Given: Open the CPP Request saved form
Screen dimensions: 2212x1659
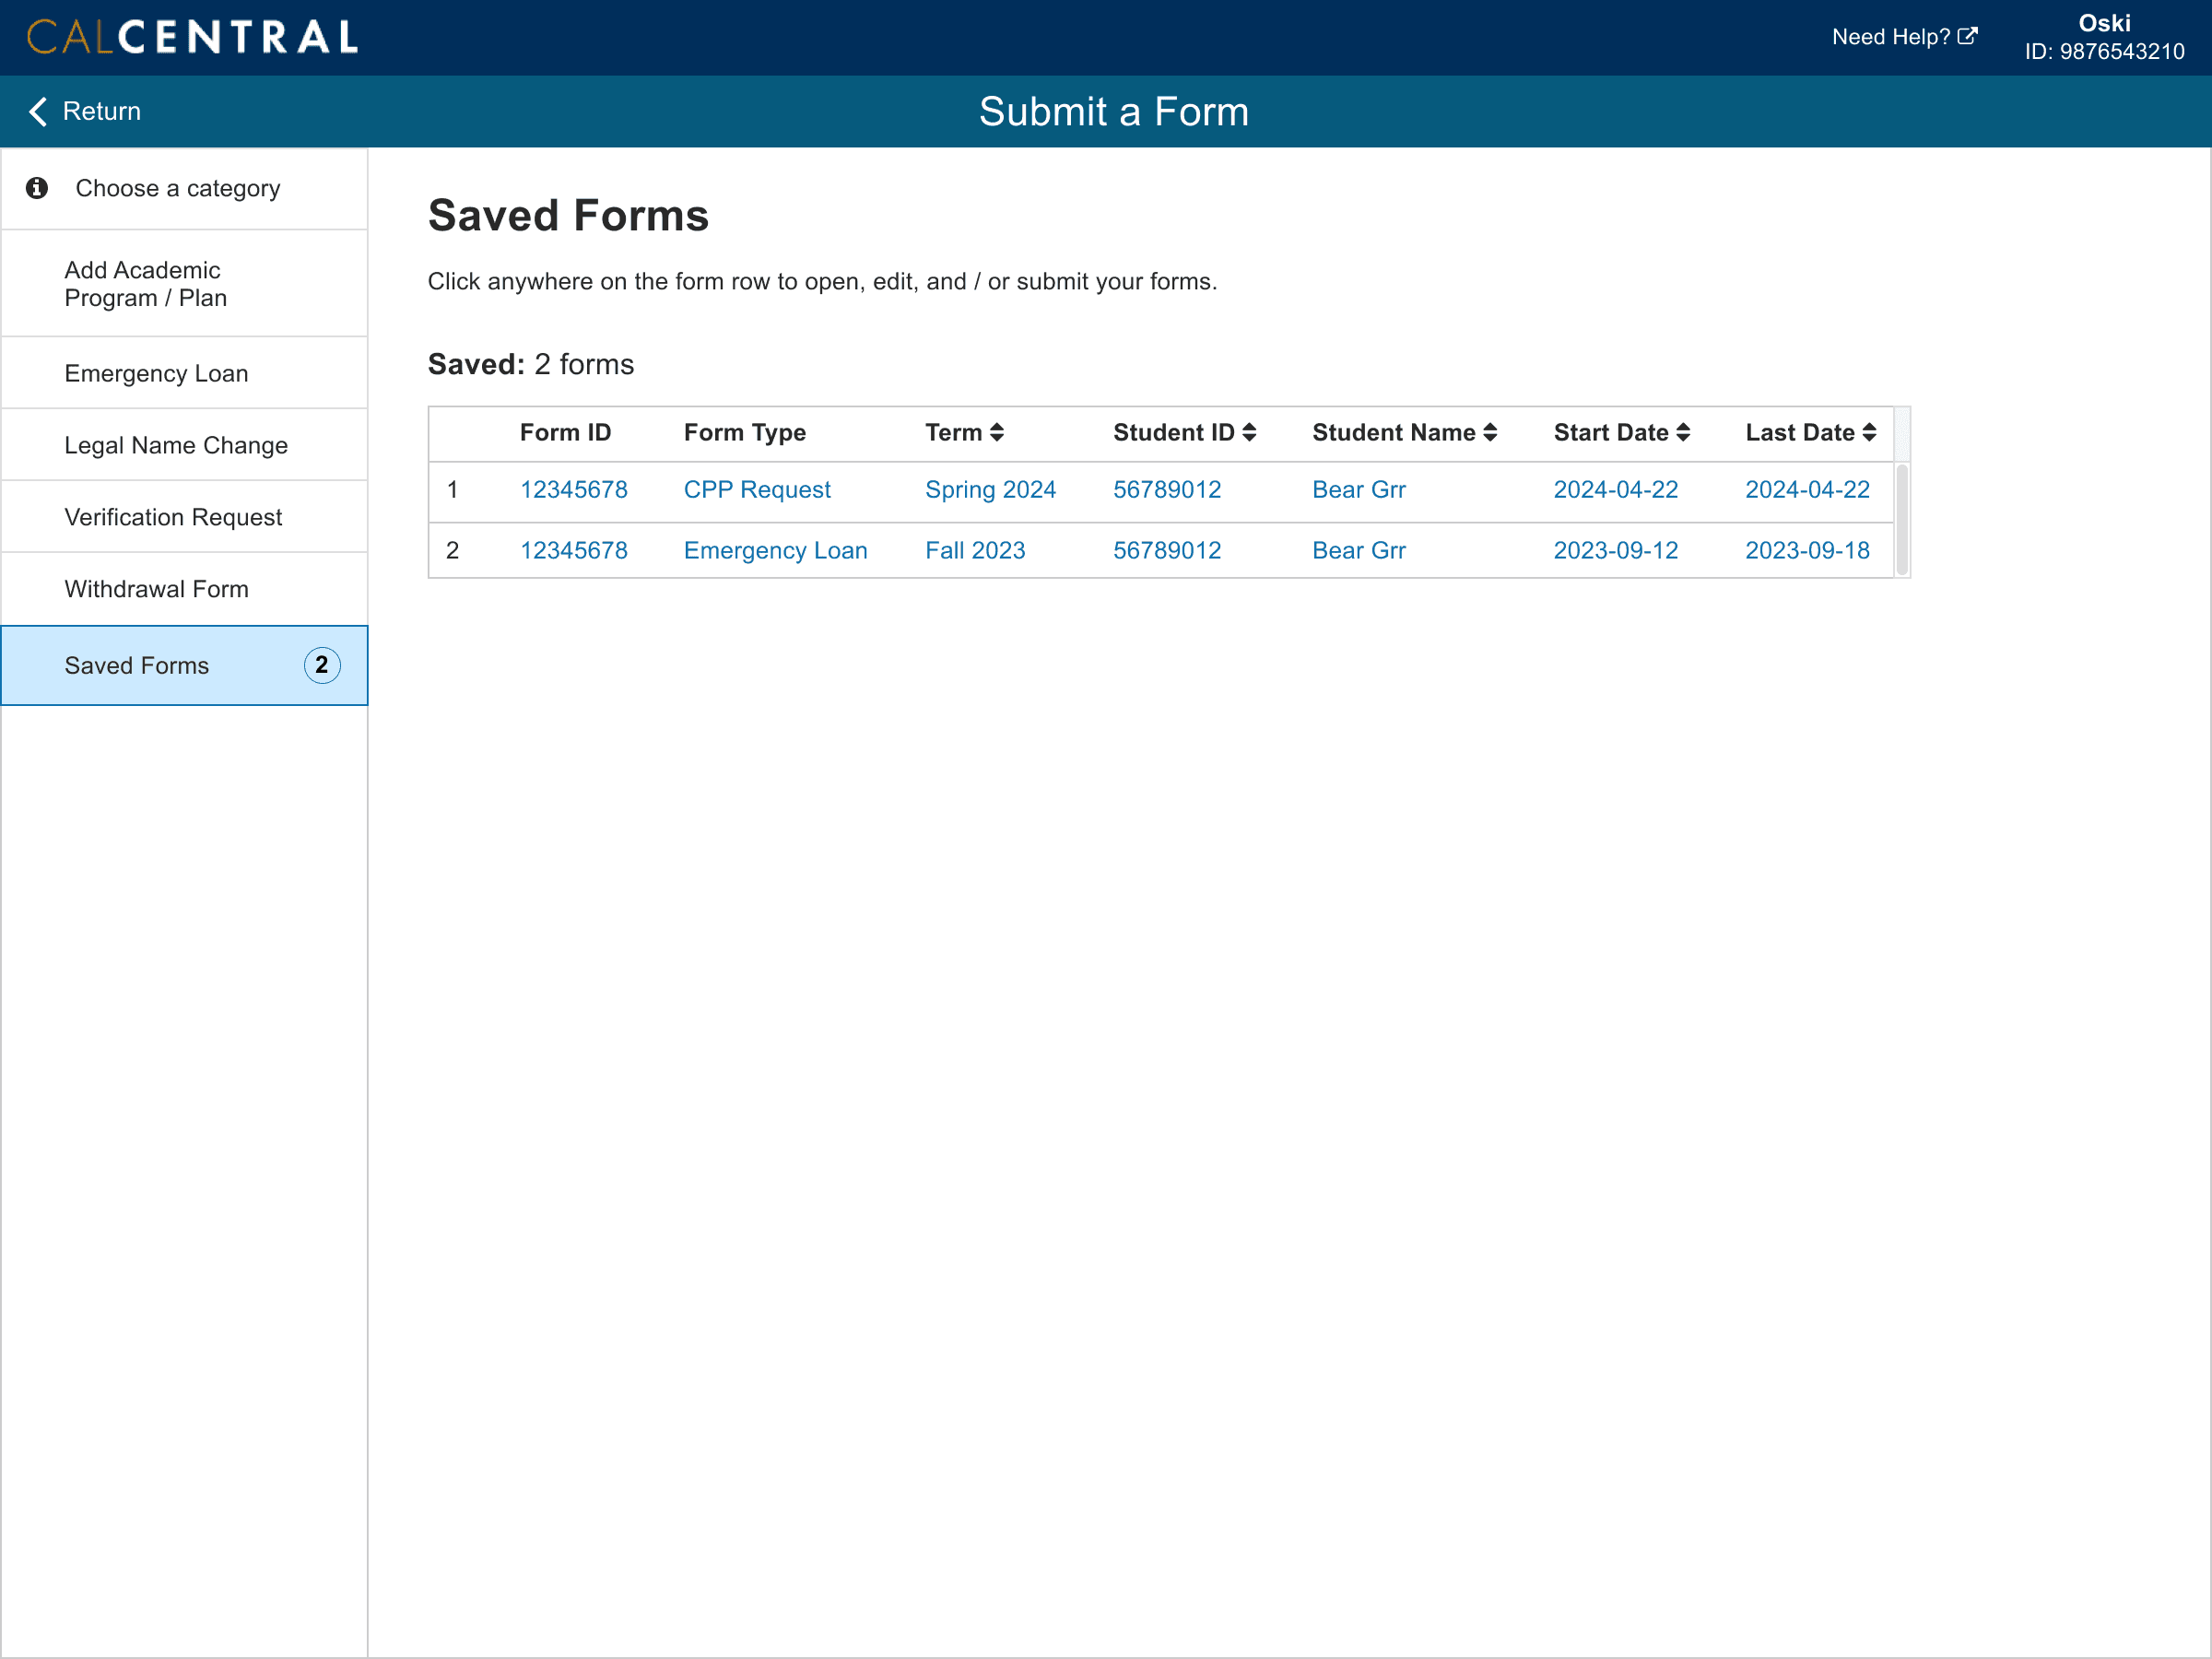Looking at the screenshot, I should tap(757, 489).
